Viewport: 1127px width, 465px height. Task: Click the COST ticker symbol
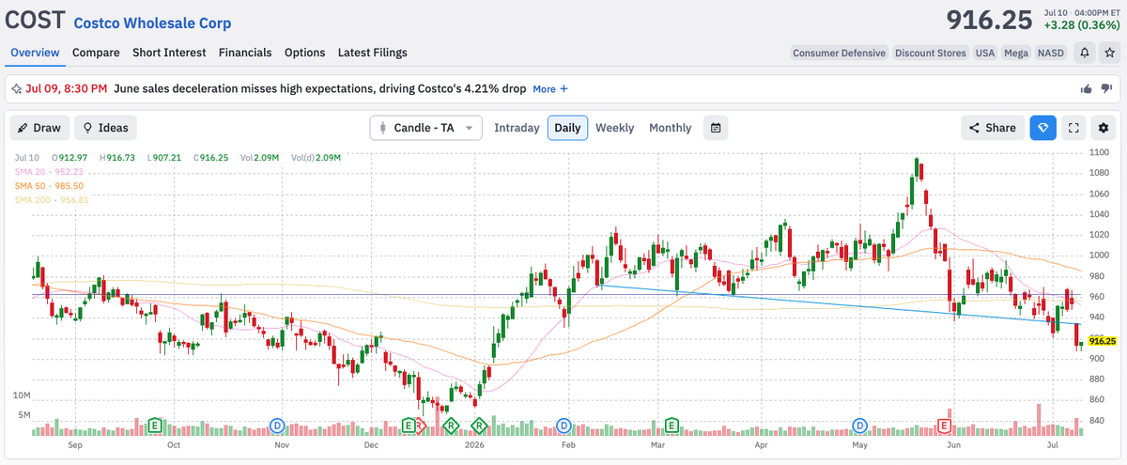pos(36,21)
